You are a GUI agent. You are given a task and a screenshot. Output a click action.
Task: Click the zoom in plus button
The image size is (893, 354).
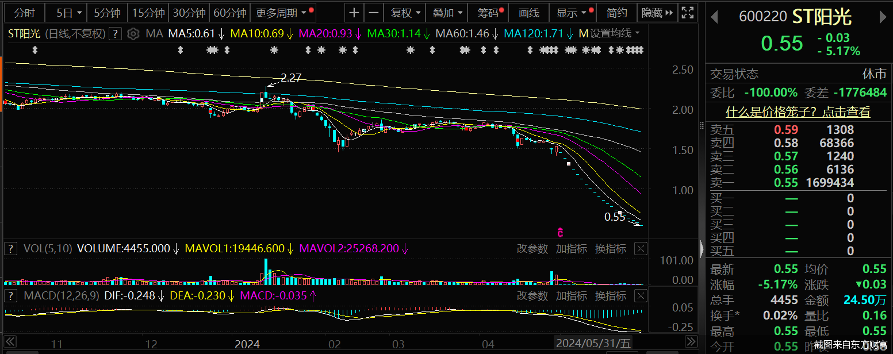(354, 13)
